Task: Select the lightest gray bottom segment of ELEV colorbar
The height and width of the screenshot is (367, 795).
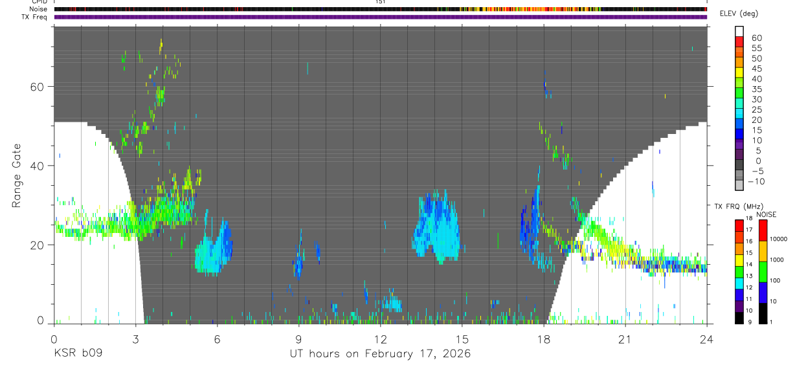Action: [739, 186]
